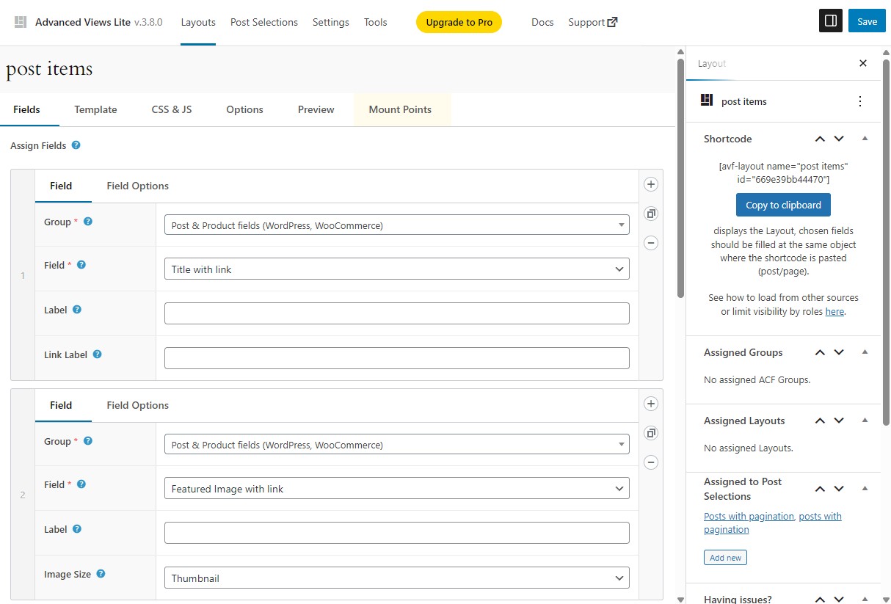Move Assigned Layouts section down
Screen dimensions: 891x604
point(839,420)
